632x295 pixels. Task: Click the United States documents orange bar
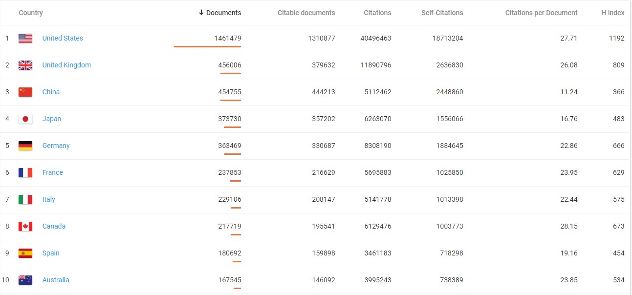point(207,46)
